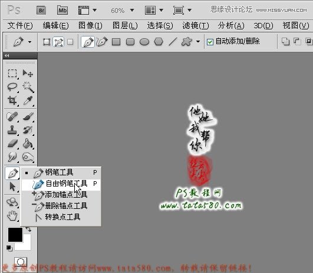Click the Pen tool in toolbox
This screenshot has height=273, width=313.
pos(12,173)
